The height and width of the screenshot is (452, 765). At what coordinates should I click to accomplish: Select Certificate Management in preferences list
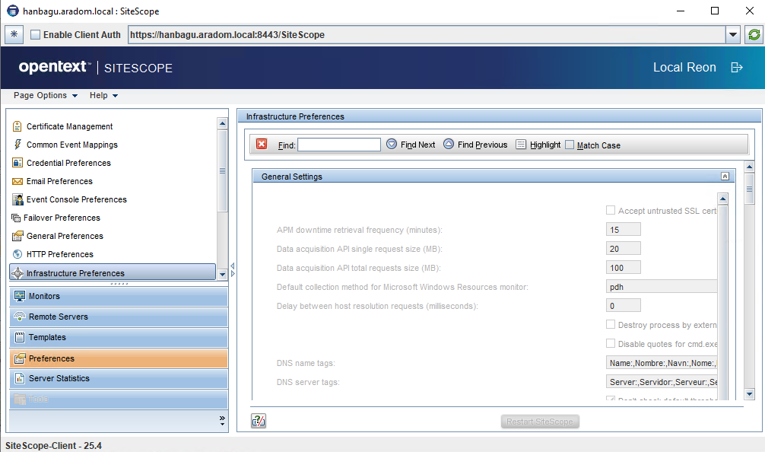(69, 126)
